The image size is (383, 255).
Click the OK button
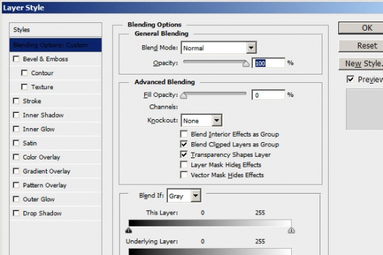361,28
